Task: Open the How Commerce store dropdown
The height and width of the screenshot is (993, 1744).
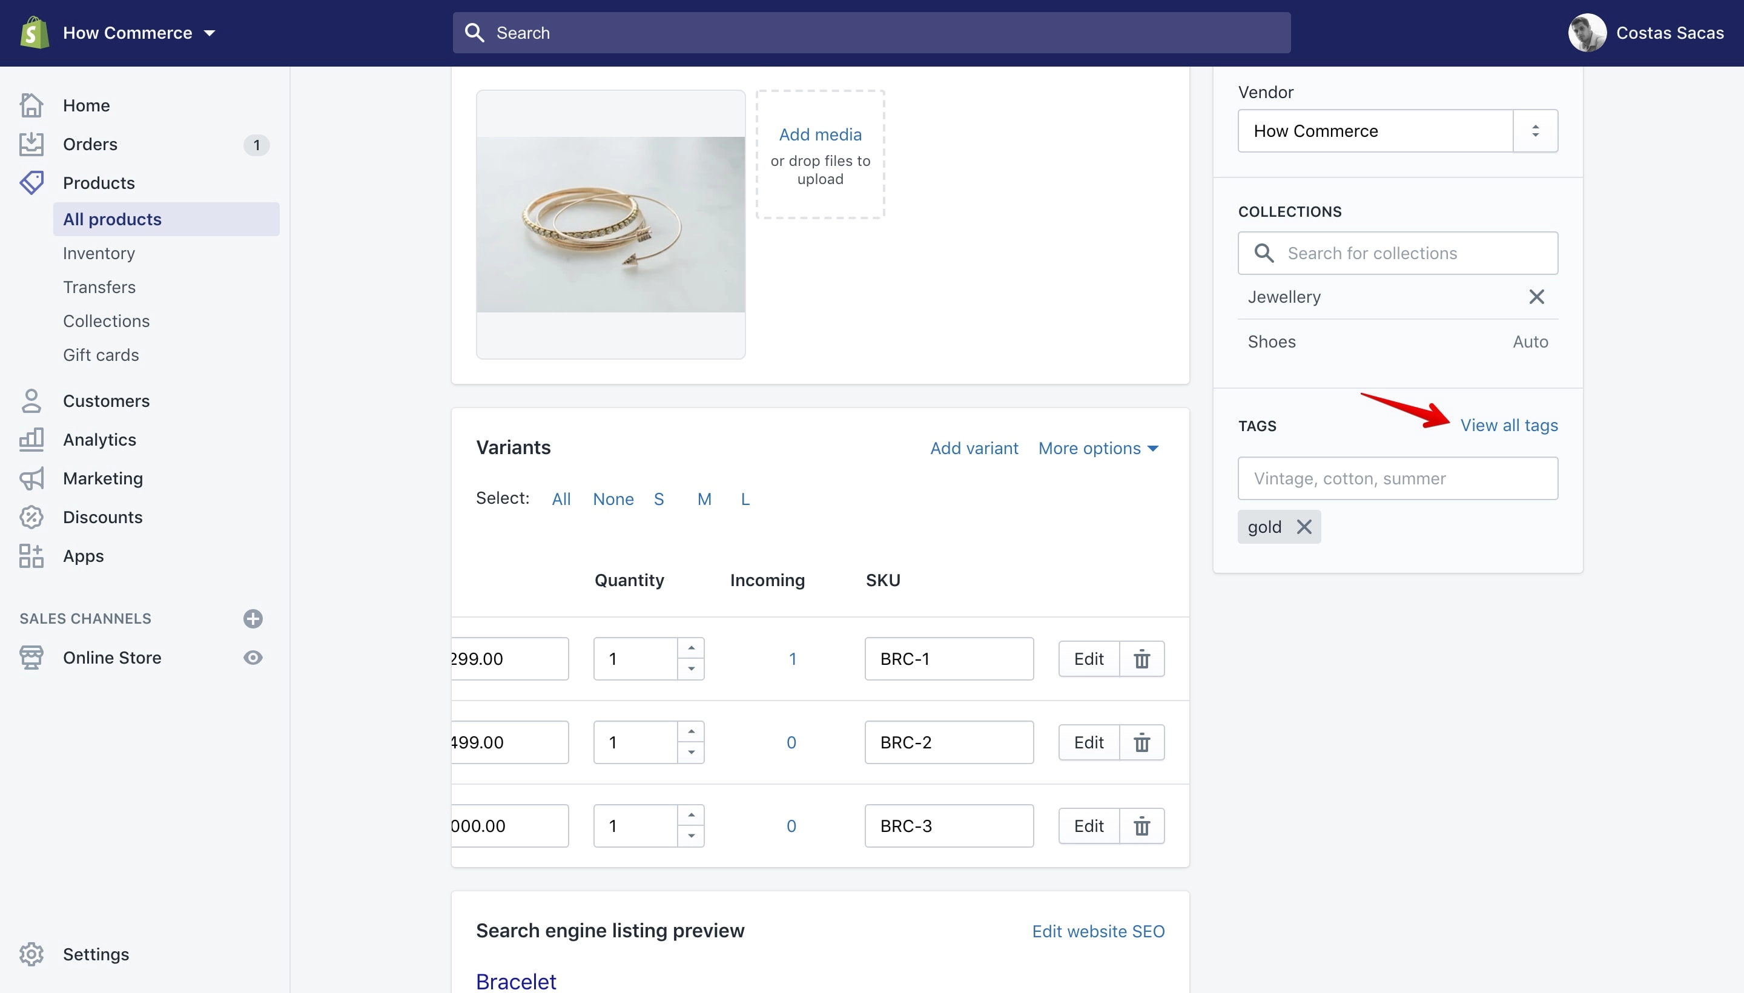Action: click(x=139, y=33)
